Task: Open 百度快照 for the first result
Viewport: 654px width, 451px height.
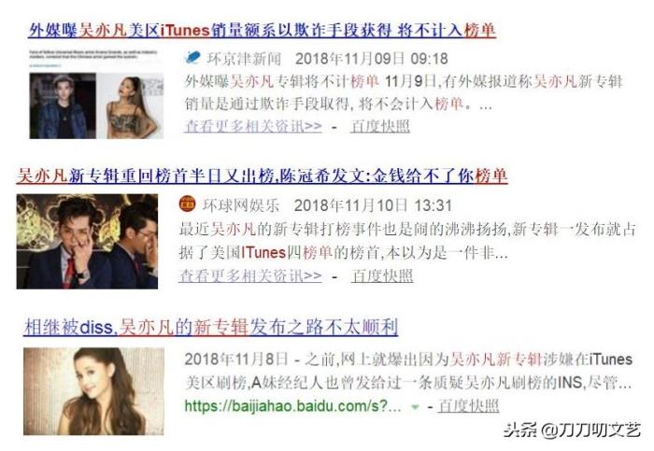Action: pyautogui.click(x=380, y=125)
